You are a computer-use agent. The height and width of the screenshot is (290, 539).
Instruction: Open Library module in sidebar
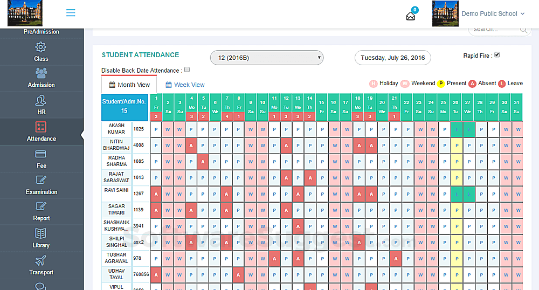(x=41, y=238)
